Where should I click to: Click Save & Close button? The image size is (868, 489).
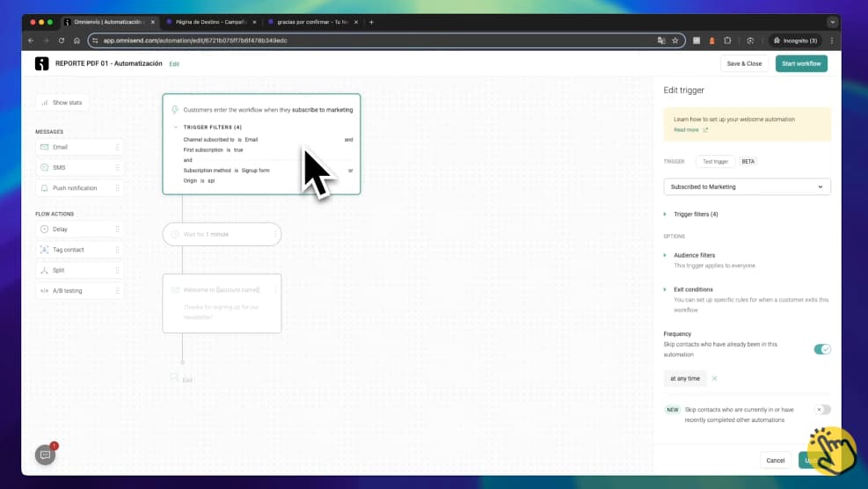[744, 63]
